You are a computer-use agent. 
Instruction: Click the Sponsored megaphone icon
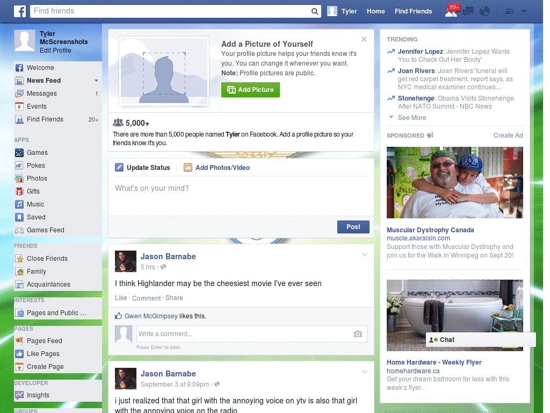(x=430, y=135)
